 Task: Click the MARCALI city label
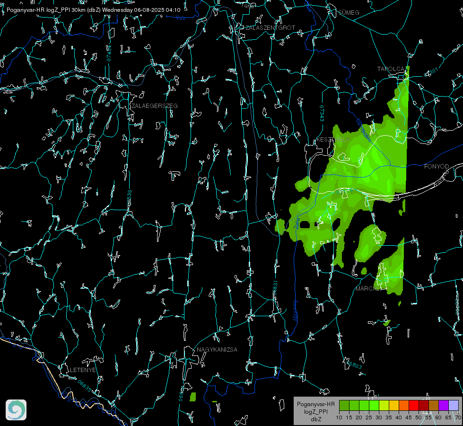pyautogui.click(x=368, y=289)
